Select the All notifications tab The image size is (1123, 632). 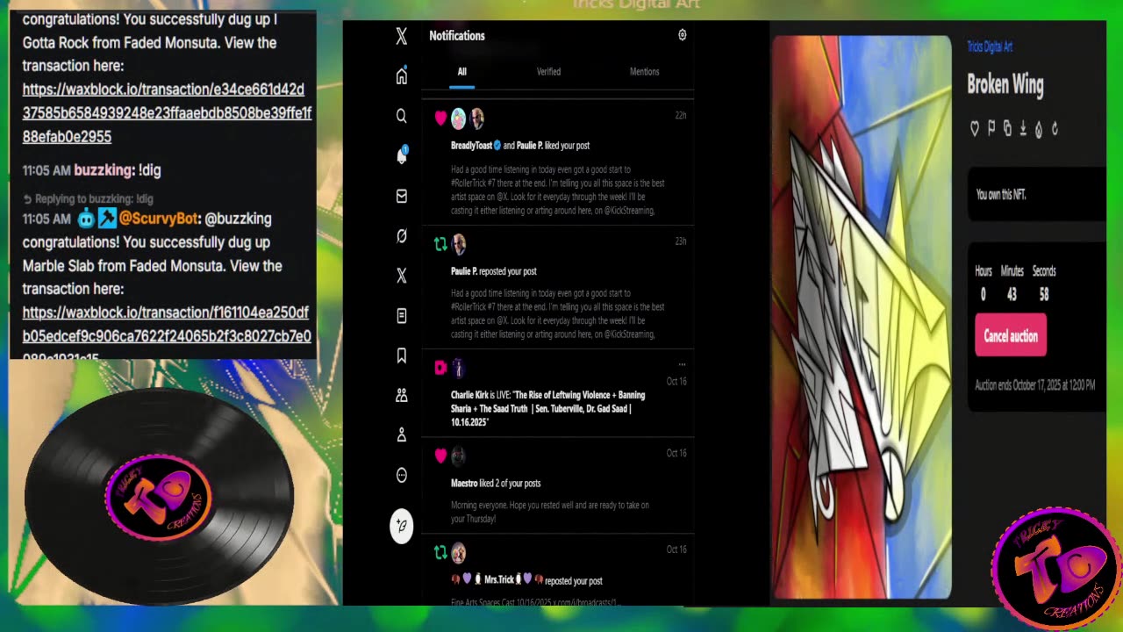(x=461, y=72)
